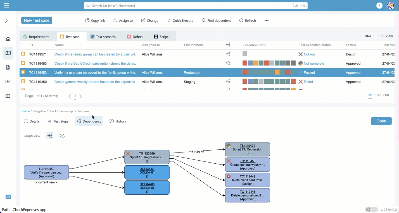Click the dependency icon for TC1119450 row
The height and width of the screenshot is (213, 399).
228,82
